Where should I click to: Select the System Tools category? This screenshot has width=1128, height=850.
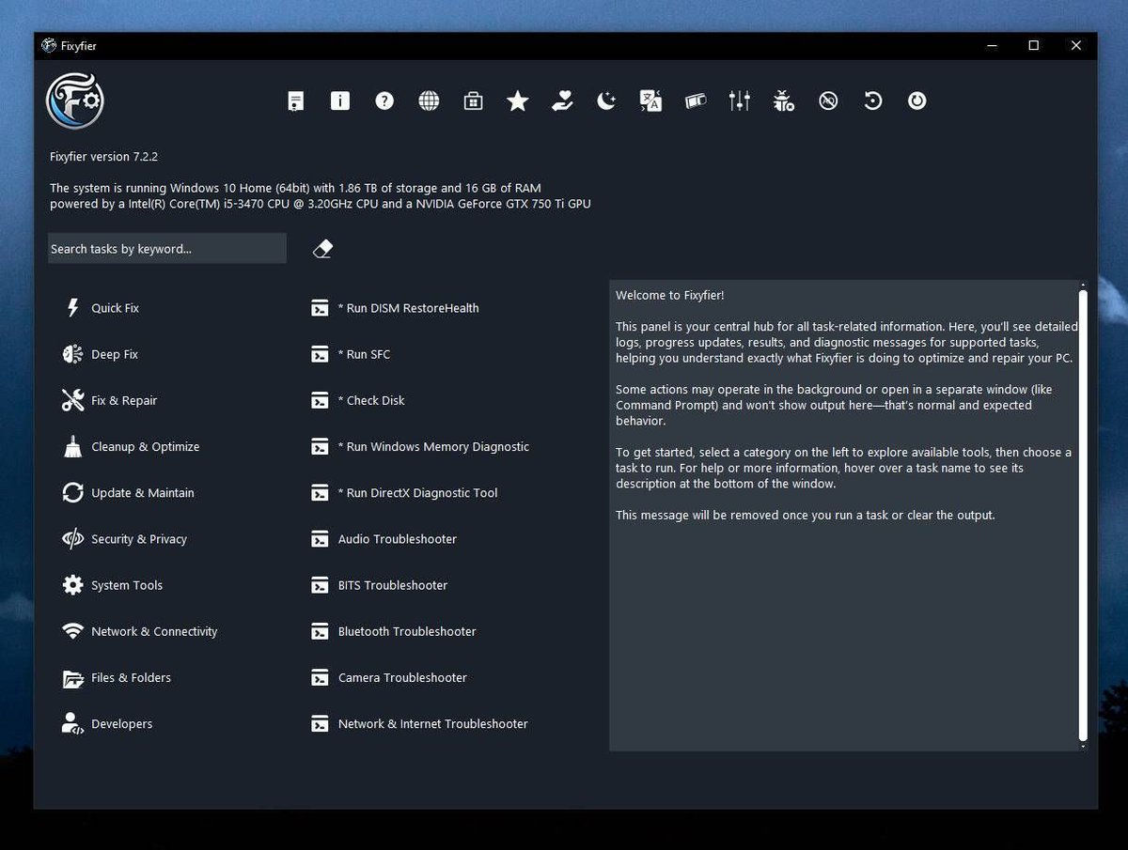112,585
